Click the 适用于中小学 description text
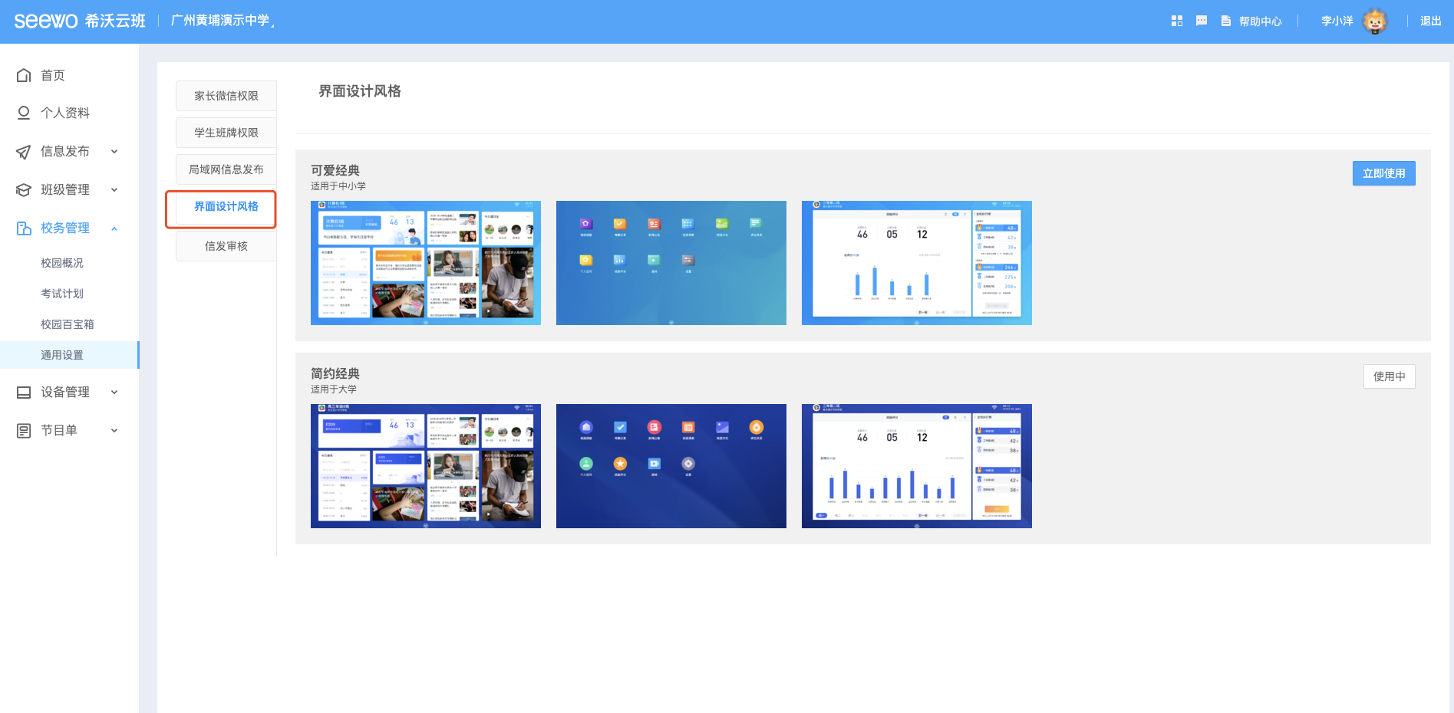Screen dimensions: 1454x713 pos(338,186)
